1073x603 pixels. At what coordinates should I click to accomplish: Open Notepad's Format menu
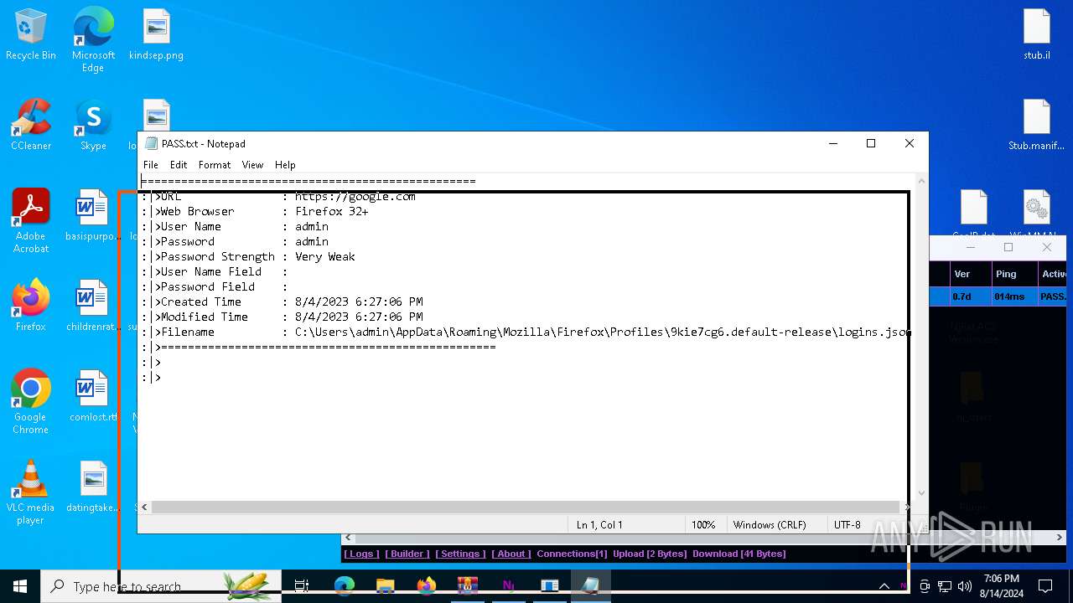pos(215,165)
